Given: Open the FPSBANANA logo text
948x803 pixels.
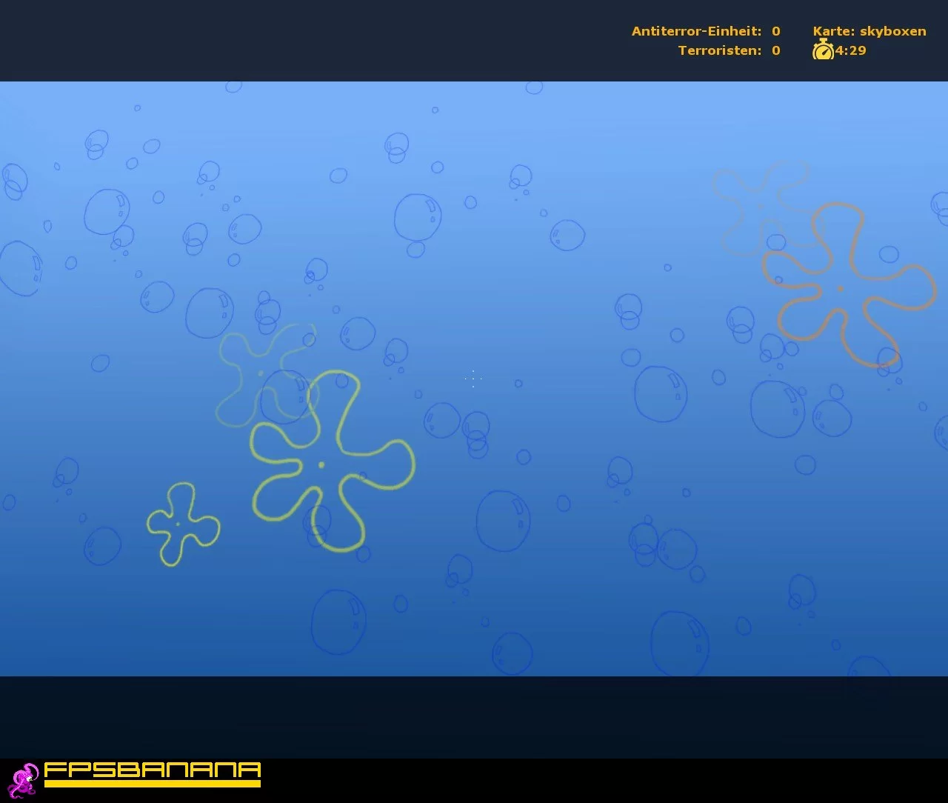Looking at the screenshot, I should coord(152,769).
